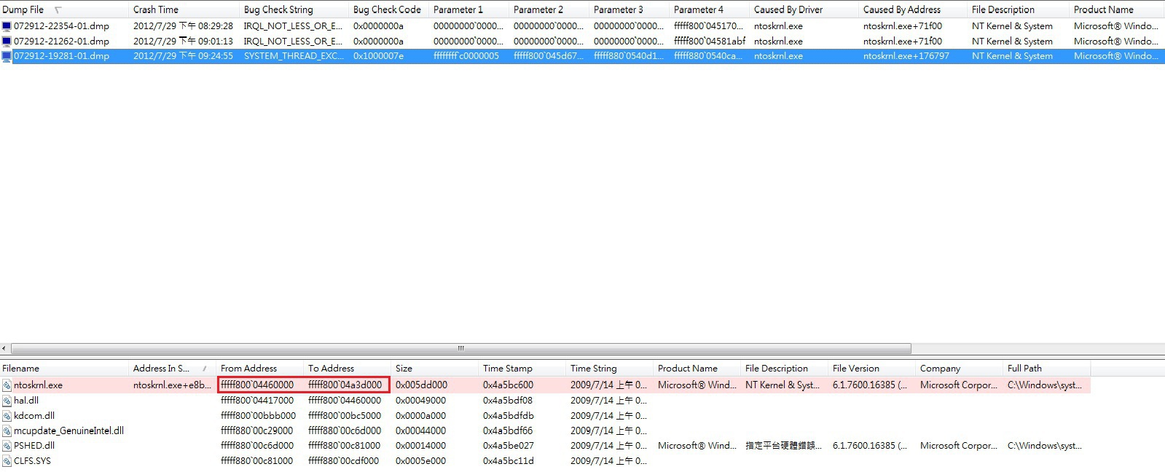Image resolution: width=1165 pixels, height=472 pixels.
Task: Click the size value 0x00049000 of hal.dll
Action: click(420, 400)
